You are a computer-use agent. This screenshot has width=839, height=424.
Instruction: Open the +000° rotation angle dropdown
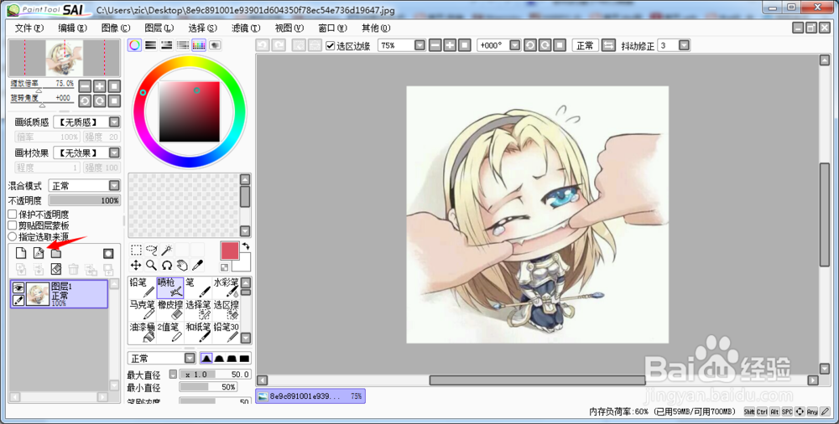tap(515, 45)
